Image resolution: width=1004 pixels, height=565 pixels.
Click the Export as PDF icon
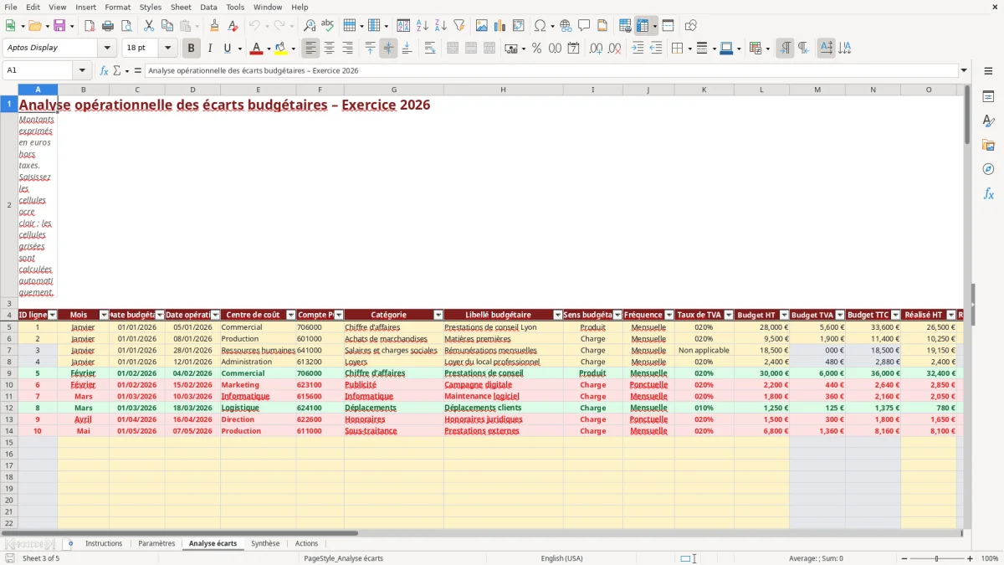[x=90, y=26]
